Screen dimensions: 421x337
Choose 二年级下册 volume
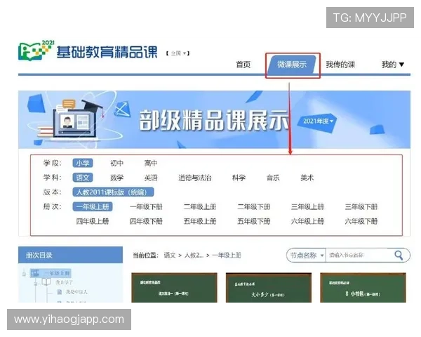(254, 206)
